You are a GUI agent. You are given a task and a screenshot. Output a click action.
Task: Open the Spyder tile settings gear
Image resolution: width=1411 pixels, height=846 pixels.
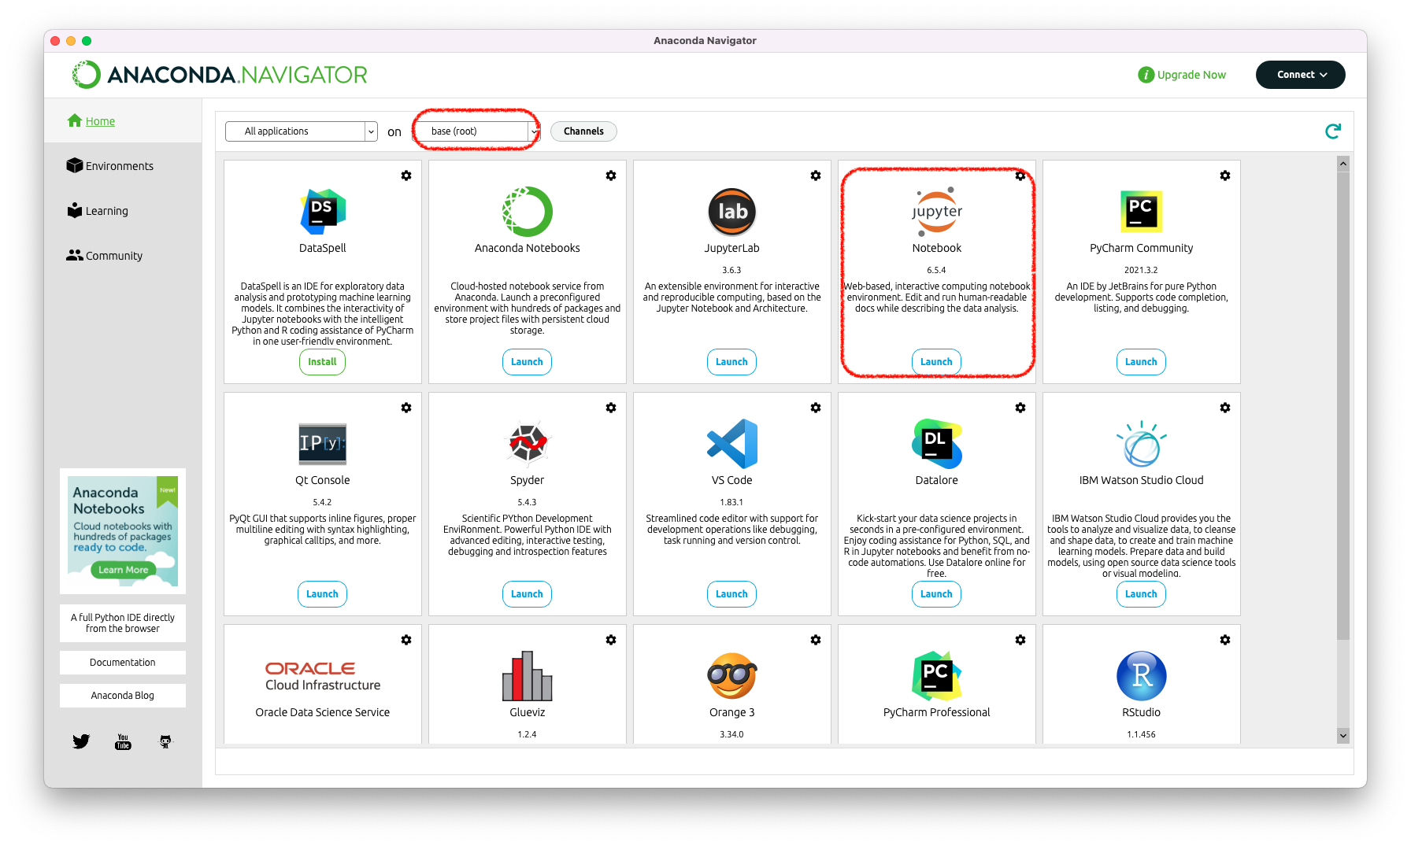point(611,408)
